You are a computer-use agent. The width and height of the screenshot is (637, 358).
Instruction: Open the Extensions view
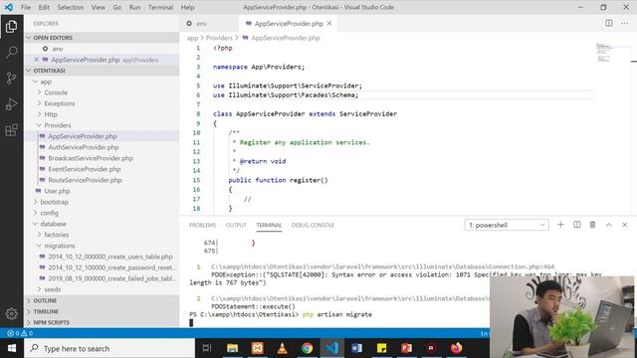coord(11,130)
